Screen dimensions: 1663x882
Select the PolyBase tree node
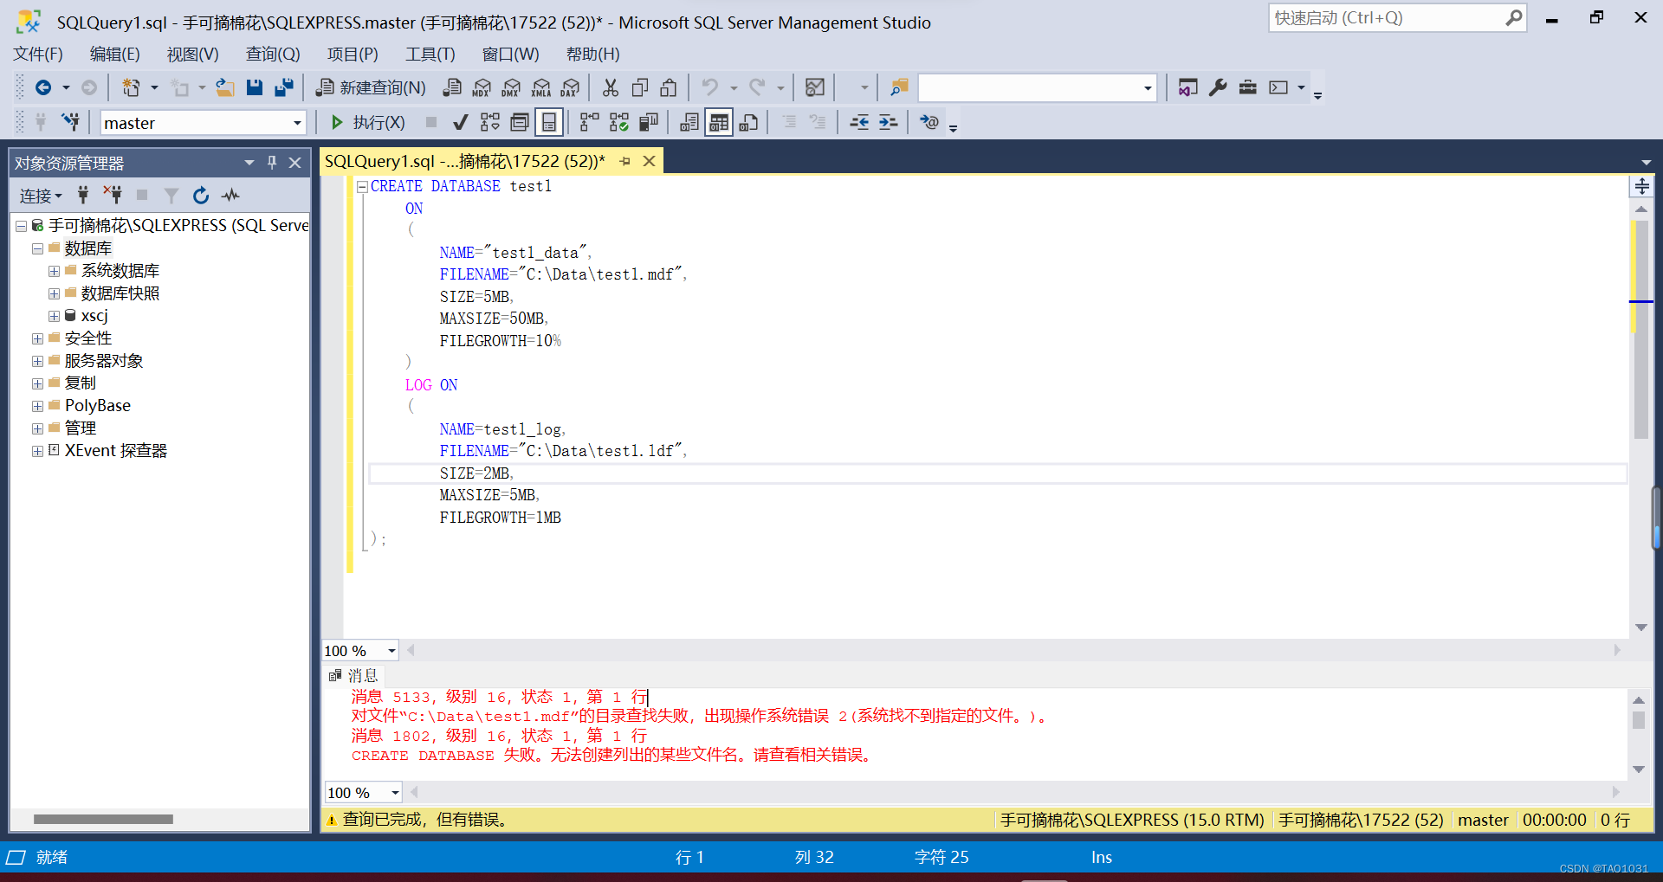98,406
